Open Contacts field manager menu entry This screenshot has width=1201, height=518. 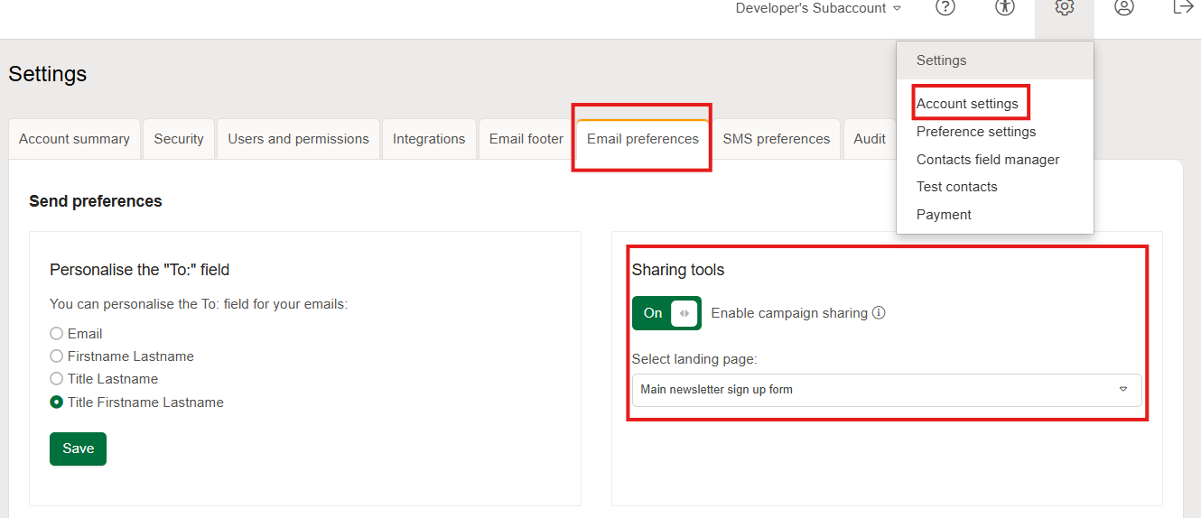tap(988, 160)
